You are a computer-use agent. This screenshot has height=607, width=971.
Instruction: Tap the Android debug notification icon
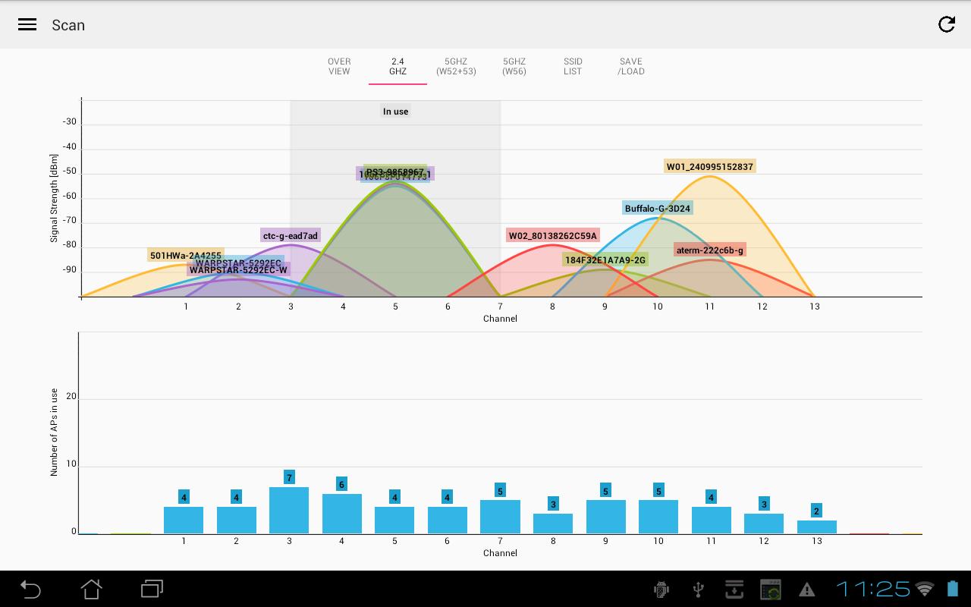point(661,590)
